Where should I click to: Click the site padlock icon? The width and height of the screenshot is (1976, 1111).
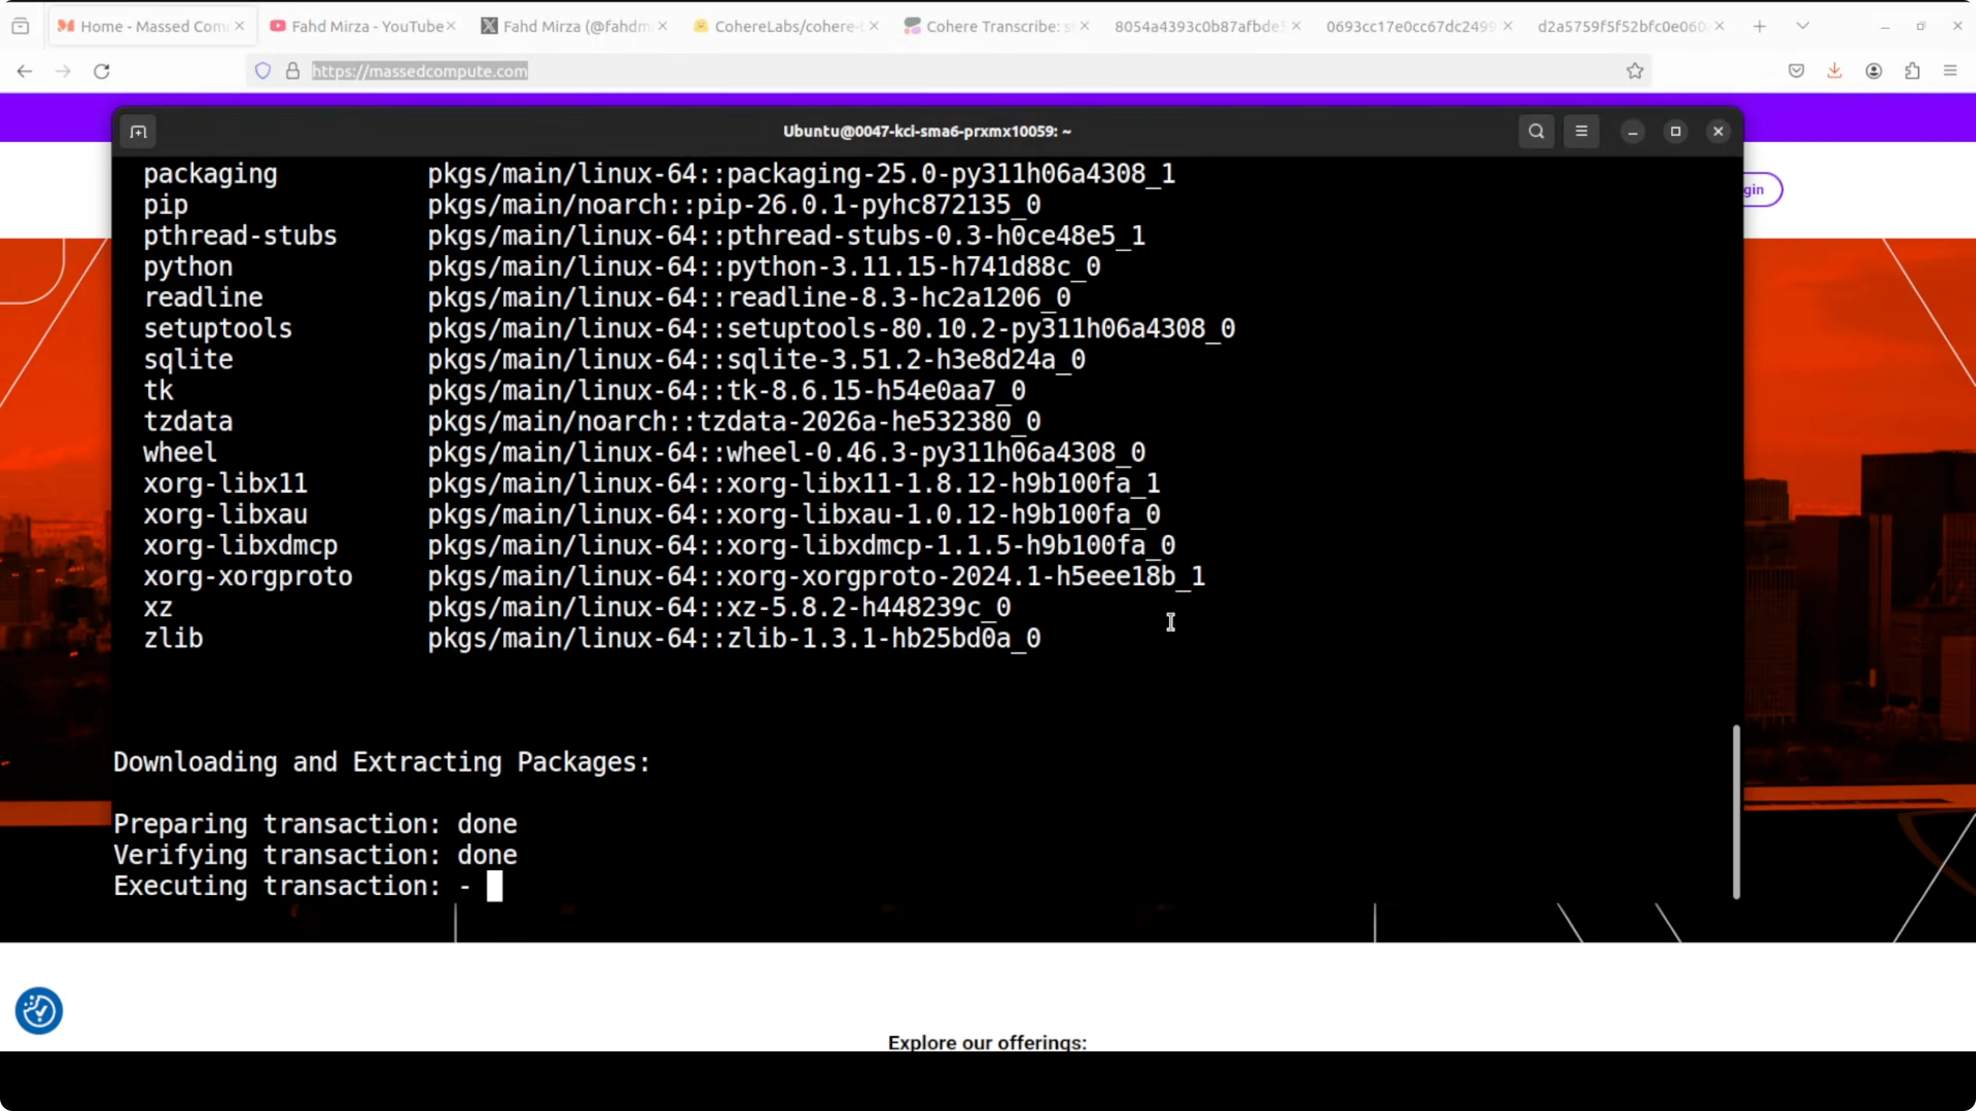click(292, 71)
